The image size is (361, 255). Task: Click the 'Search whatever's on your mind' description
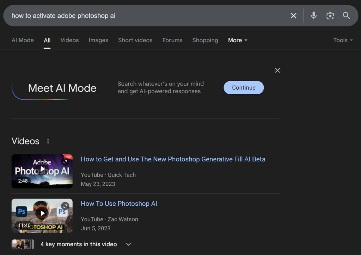[x=160, y=88]
